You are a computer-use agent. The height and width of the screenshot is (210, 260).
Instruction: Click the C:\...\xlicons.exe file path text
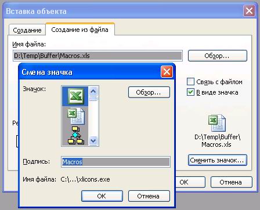point(85,179)
